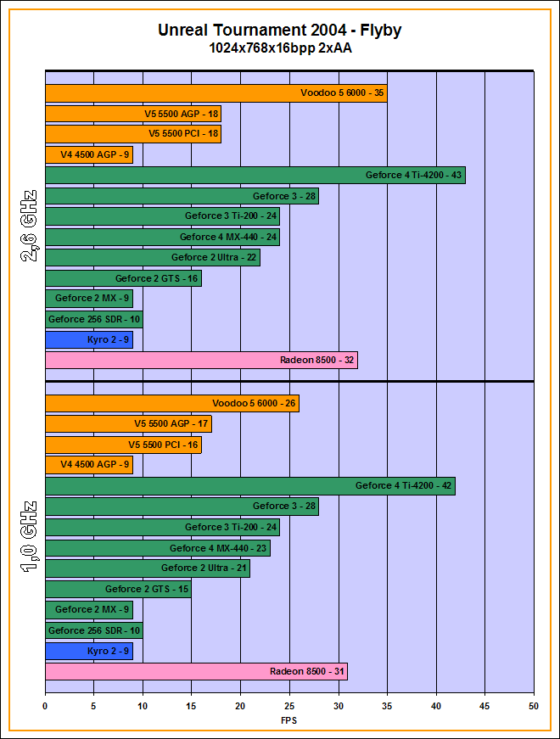Click the chart title 'Unreal Tournament 2004 - Flyby'
The image size is (560, 739).
279,31
